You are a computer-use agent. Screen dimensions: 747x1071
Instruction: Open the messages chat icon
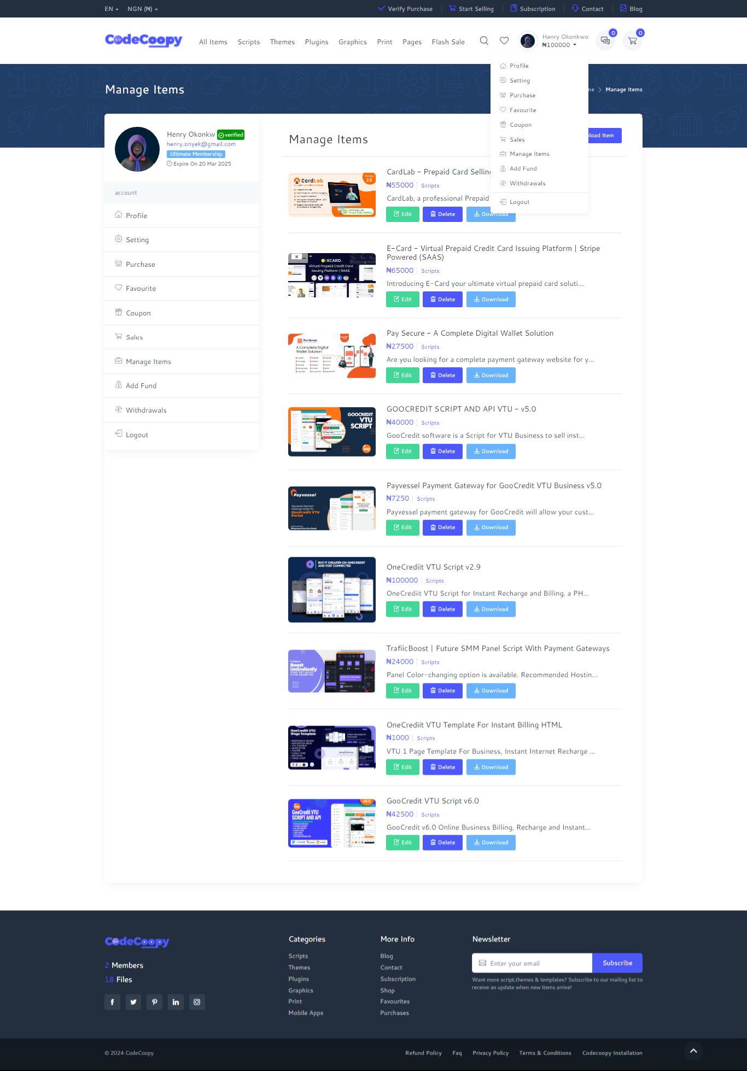605,40
